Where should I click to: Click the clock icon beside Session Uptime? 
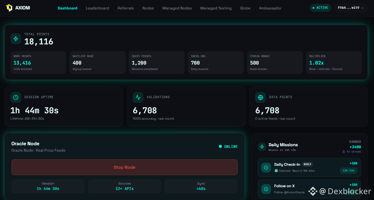[x=16, y=97]
